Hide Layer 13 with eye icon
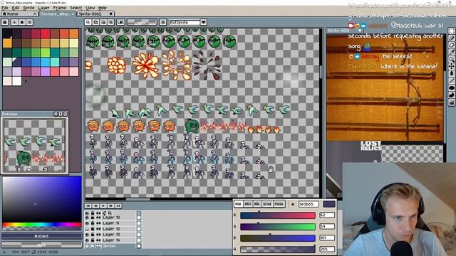Screen dimensions: 456x256 point(87,235)
